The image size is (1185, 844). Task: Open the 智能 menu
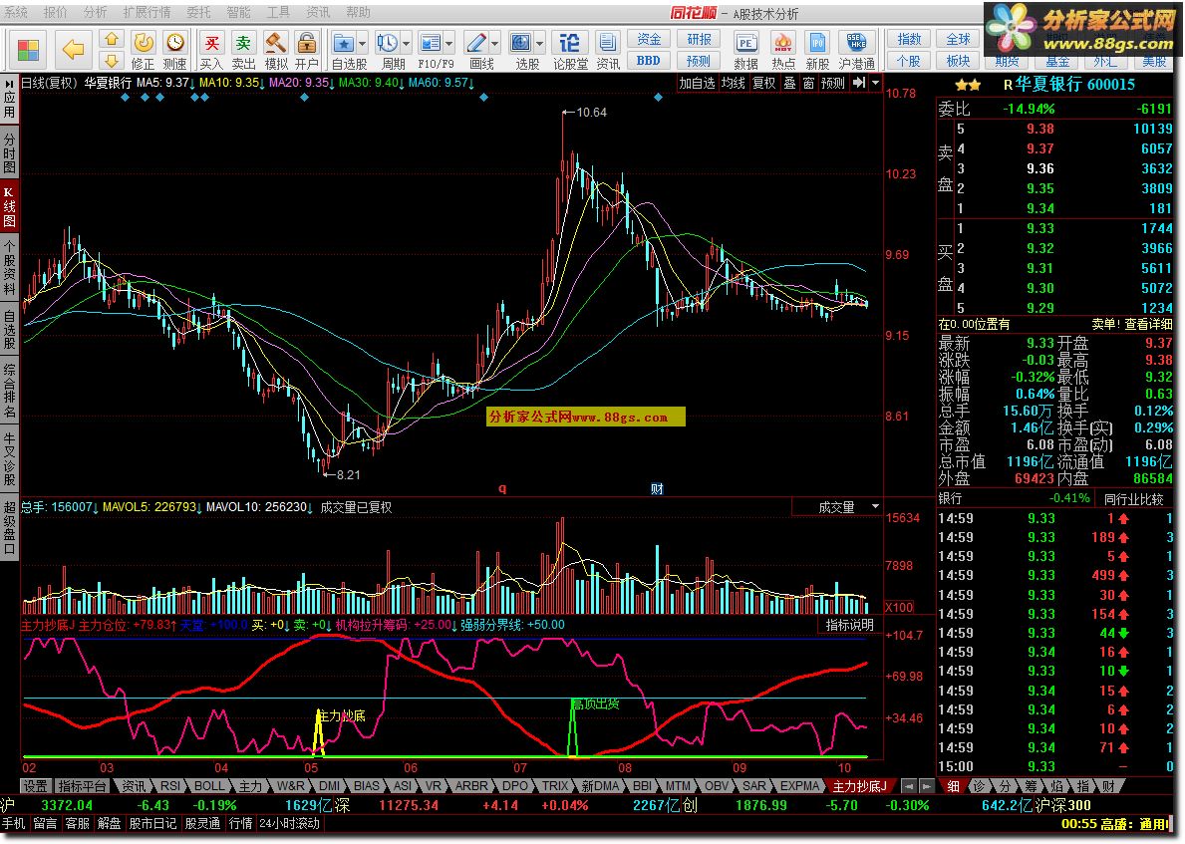[x=238, y=12]
